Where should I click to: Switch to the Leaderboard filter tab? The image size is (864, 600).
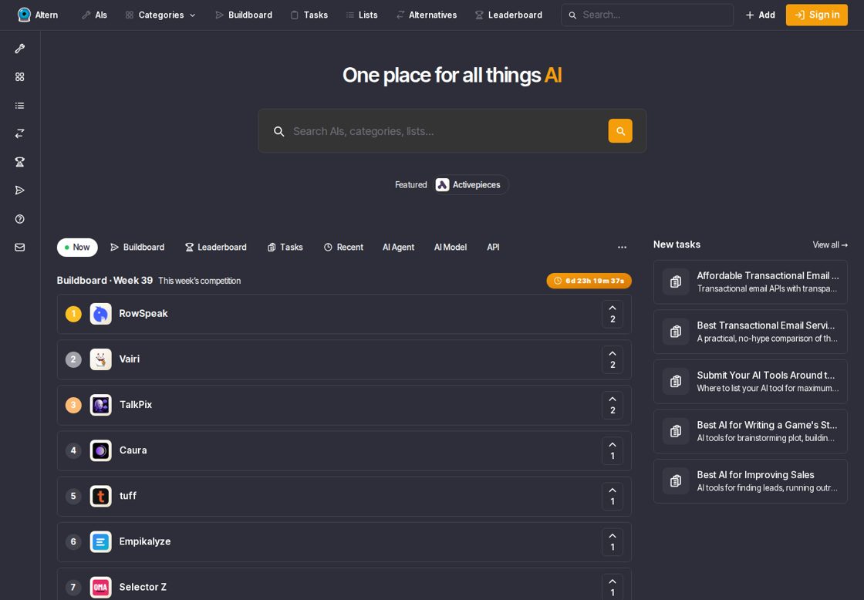pos(215,248)
